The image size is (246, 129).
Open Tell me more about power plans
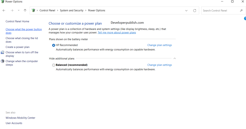click(117, 32)
